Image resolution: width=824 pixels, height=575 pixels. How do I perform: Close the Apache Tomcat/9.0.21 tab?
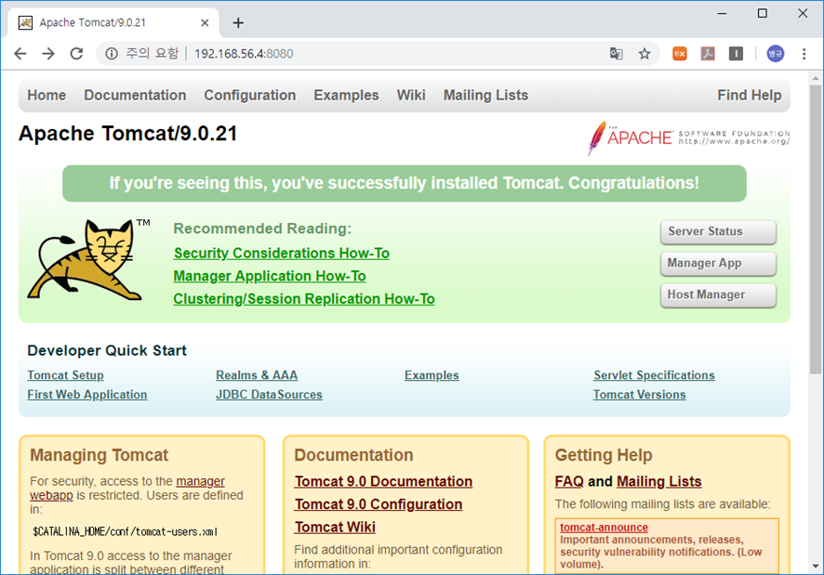(x=205, y=23)
